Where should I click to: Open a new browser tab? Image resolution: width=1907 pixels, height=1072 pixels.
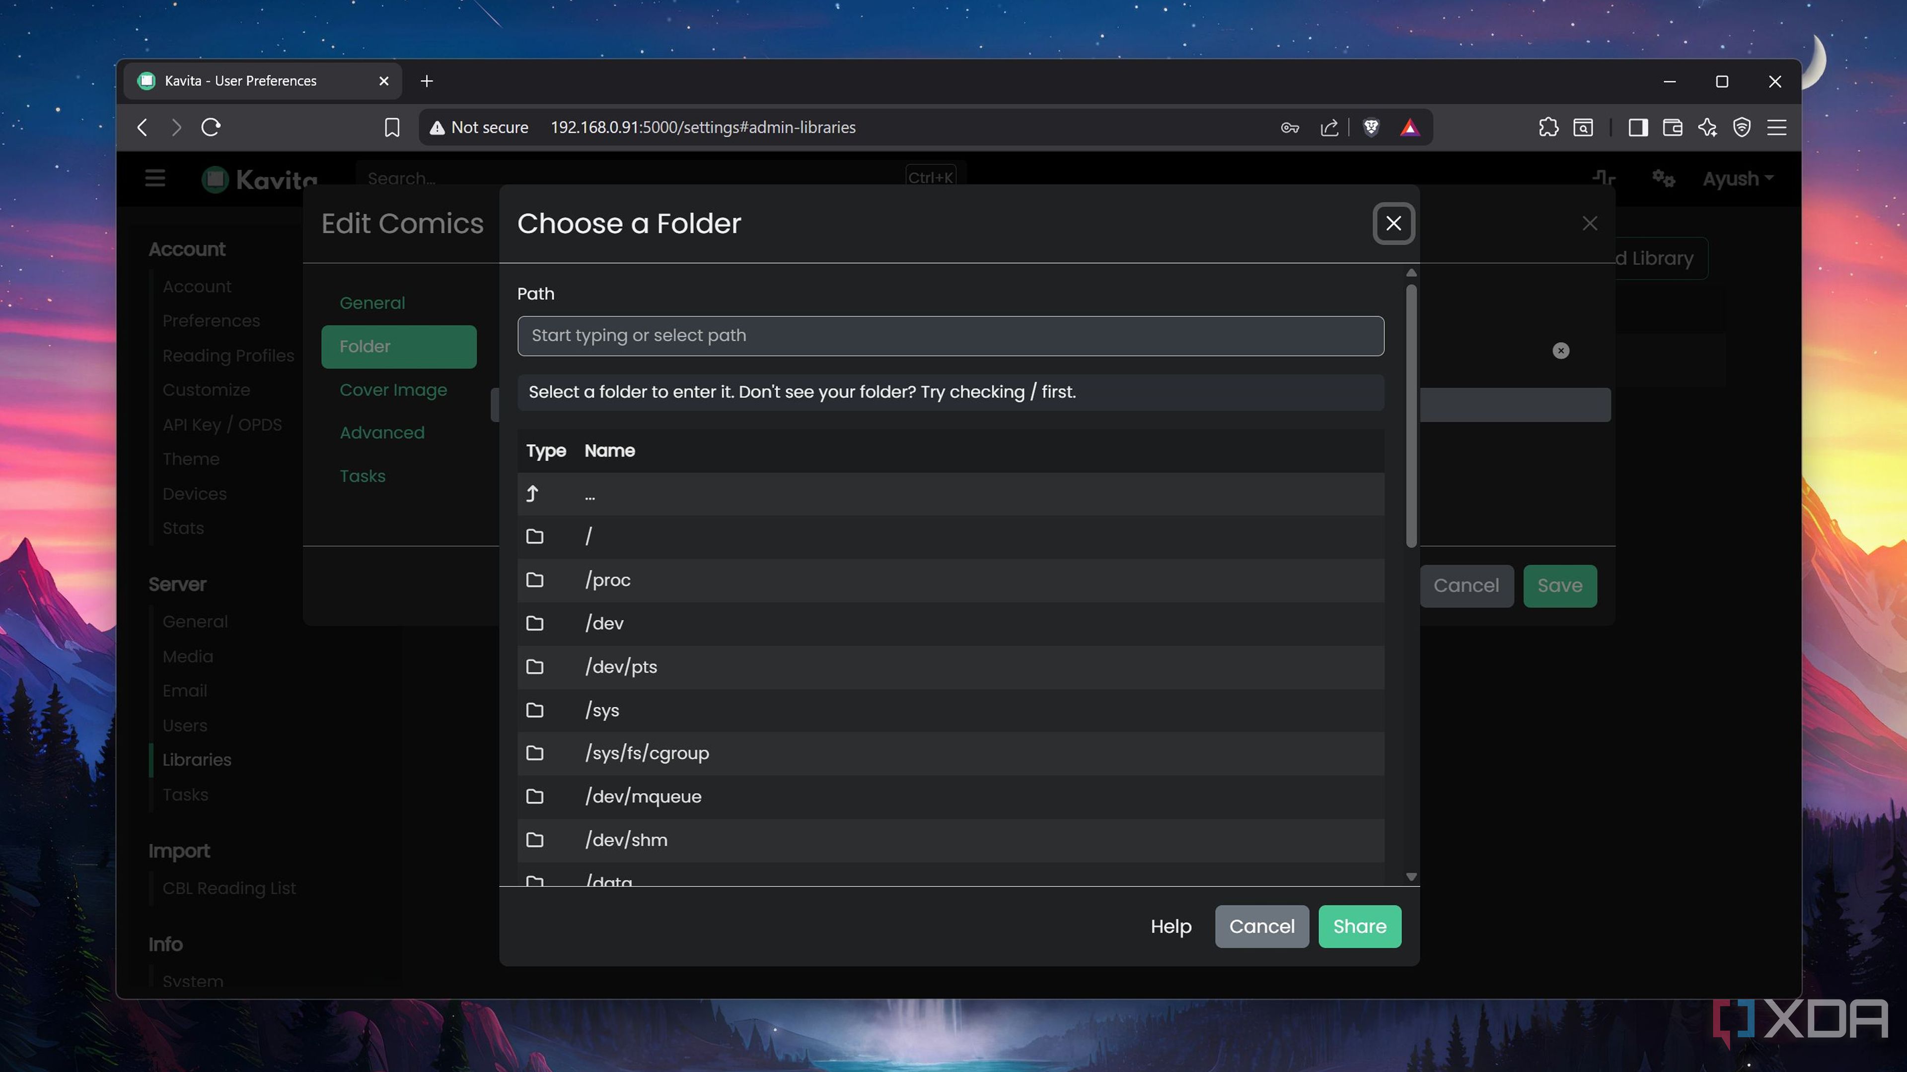click(x=427, y=80)
